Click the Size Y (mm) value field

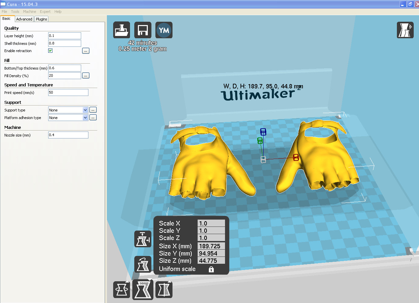tap(211, 253)
